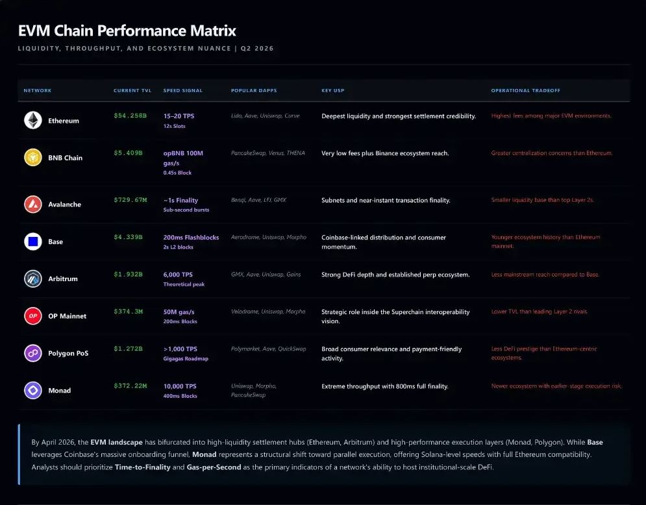Click the $729.67M TVL value
This screenshot has width=646, height=505.
130,200
